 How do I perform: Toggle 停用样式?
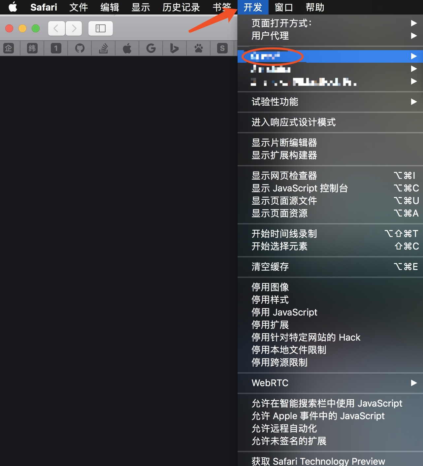[x=330, y=300]
